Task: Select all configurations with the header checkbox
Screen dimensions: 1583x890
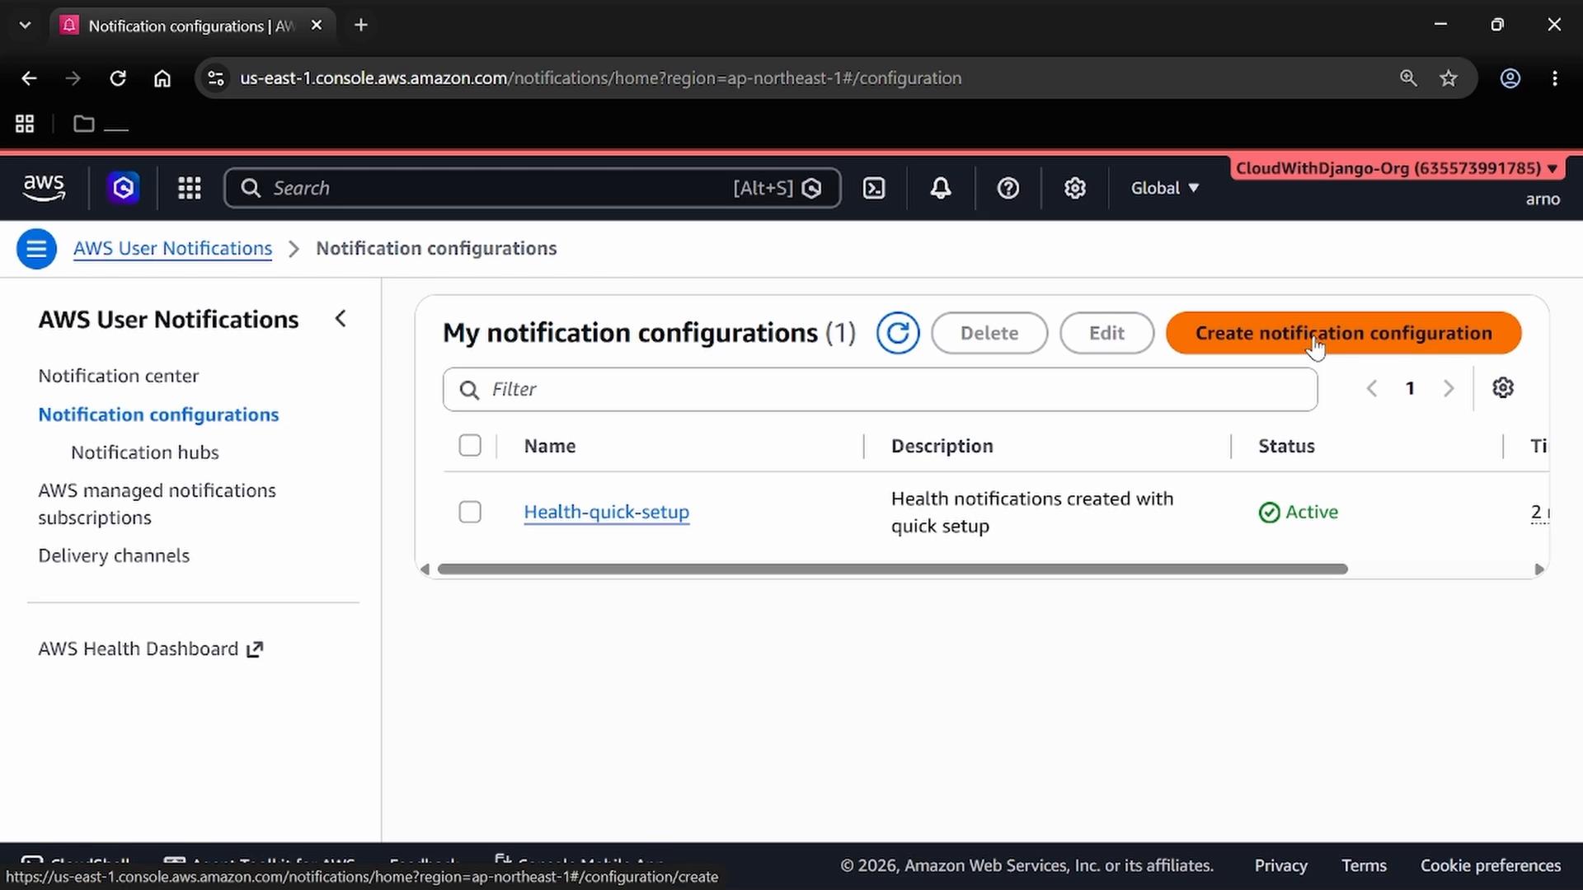Action: click(x=470, y=446)
